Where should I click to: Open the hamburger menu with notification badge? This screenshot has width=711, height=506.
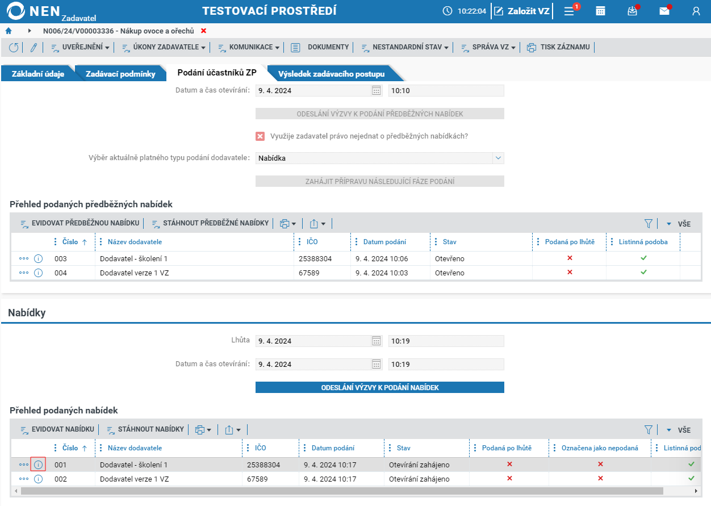569,11
